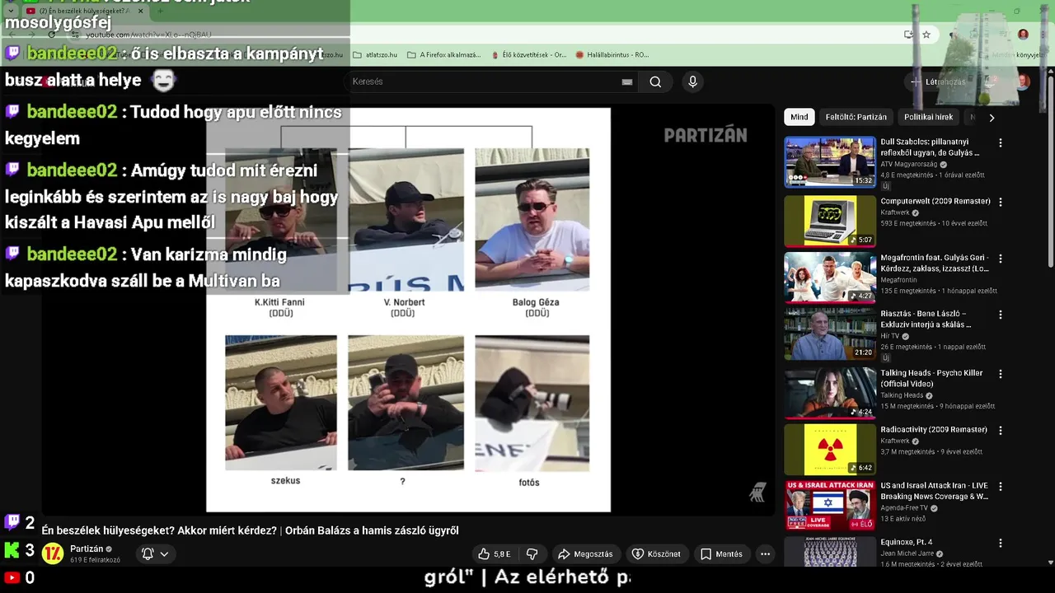
Task: Click the video title Én beszélek hülyeségeket?
Action: (250, 530)
